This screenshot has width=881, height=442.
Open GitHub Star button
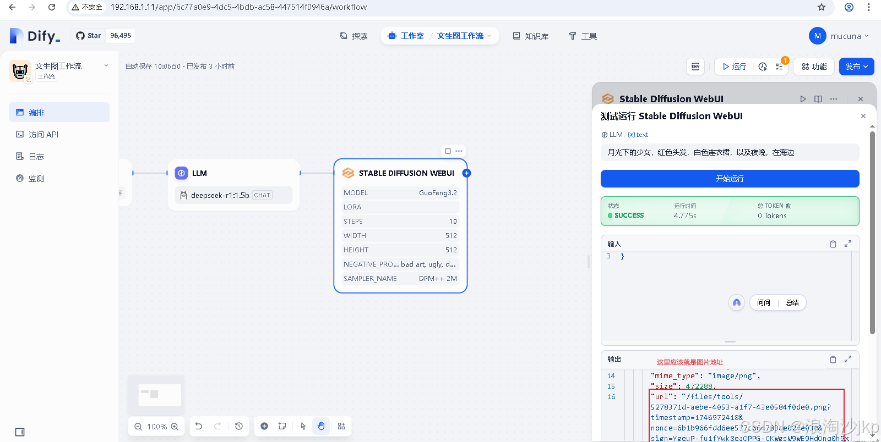pos(89,36)
